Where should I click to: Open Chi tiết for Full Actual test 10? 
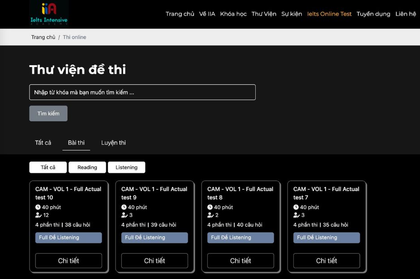click(68, 261)
